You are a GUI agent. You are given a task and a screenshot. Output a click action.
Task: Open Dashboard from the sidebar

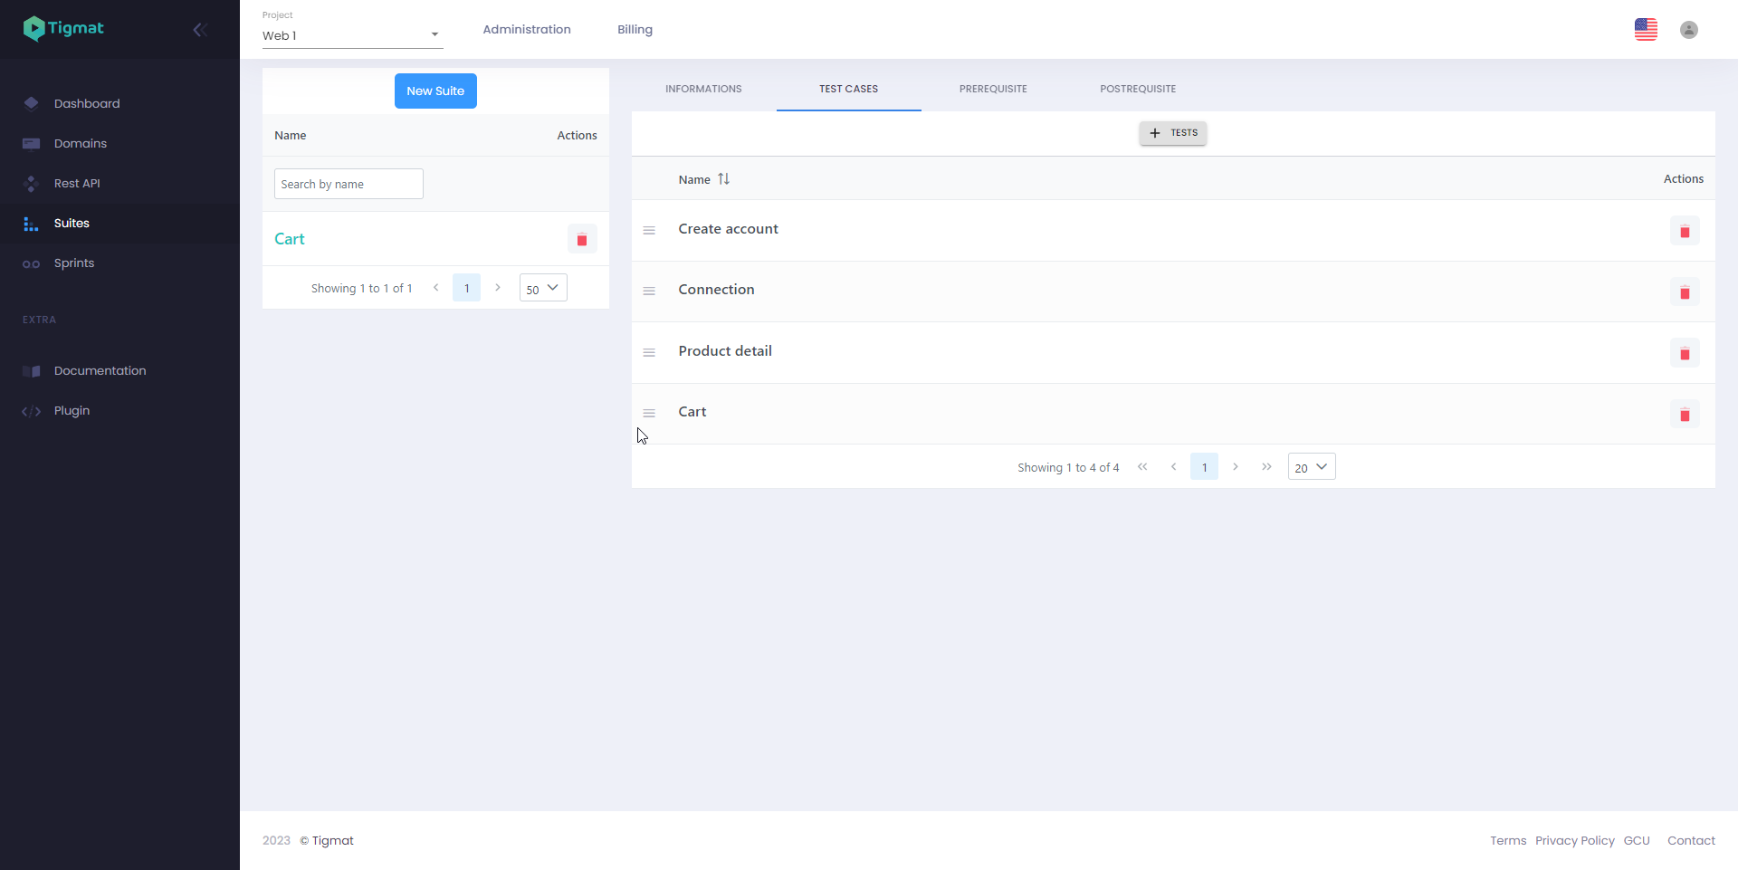point(87,103)
